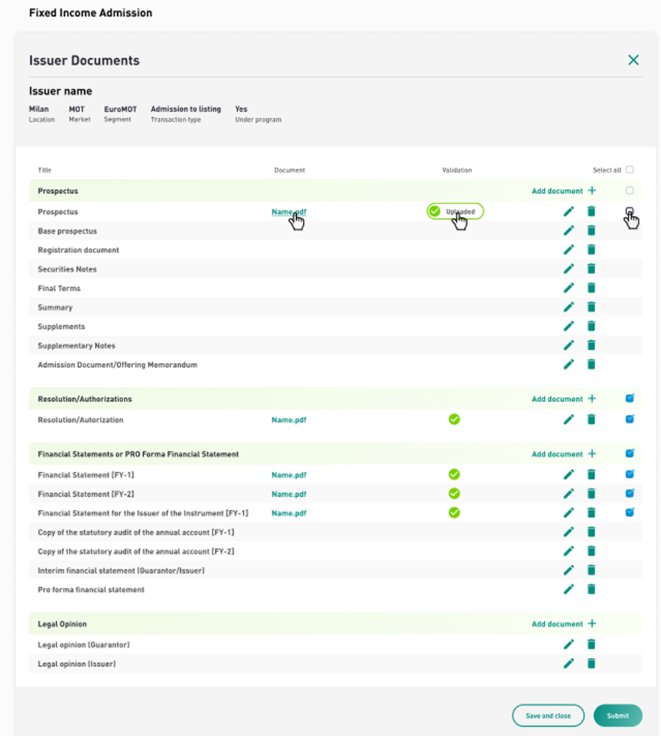
Task: Open Resolution/Autorization Name.pdf link
Action: (x=289, y=419)
